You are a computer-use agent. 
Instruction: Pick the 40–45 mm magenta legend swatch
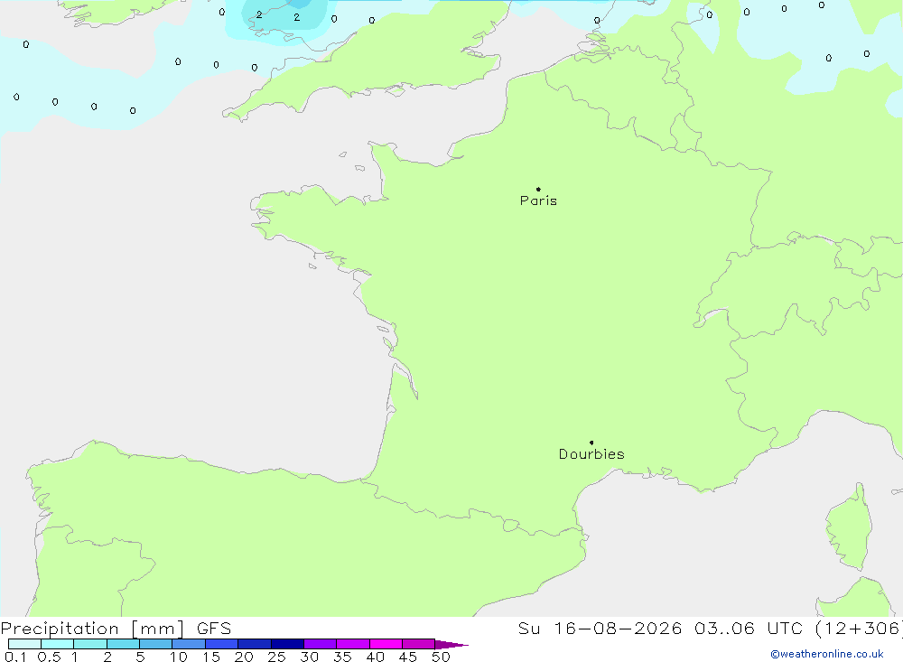coord(386,644)
